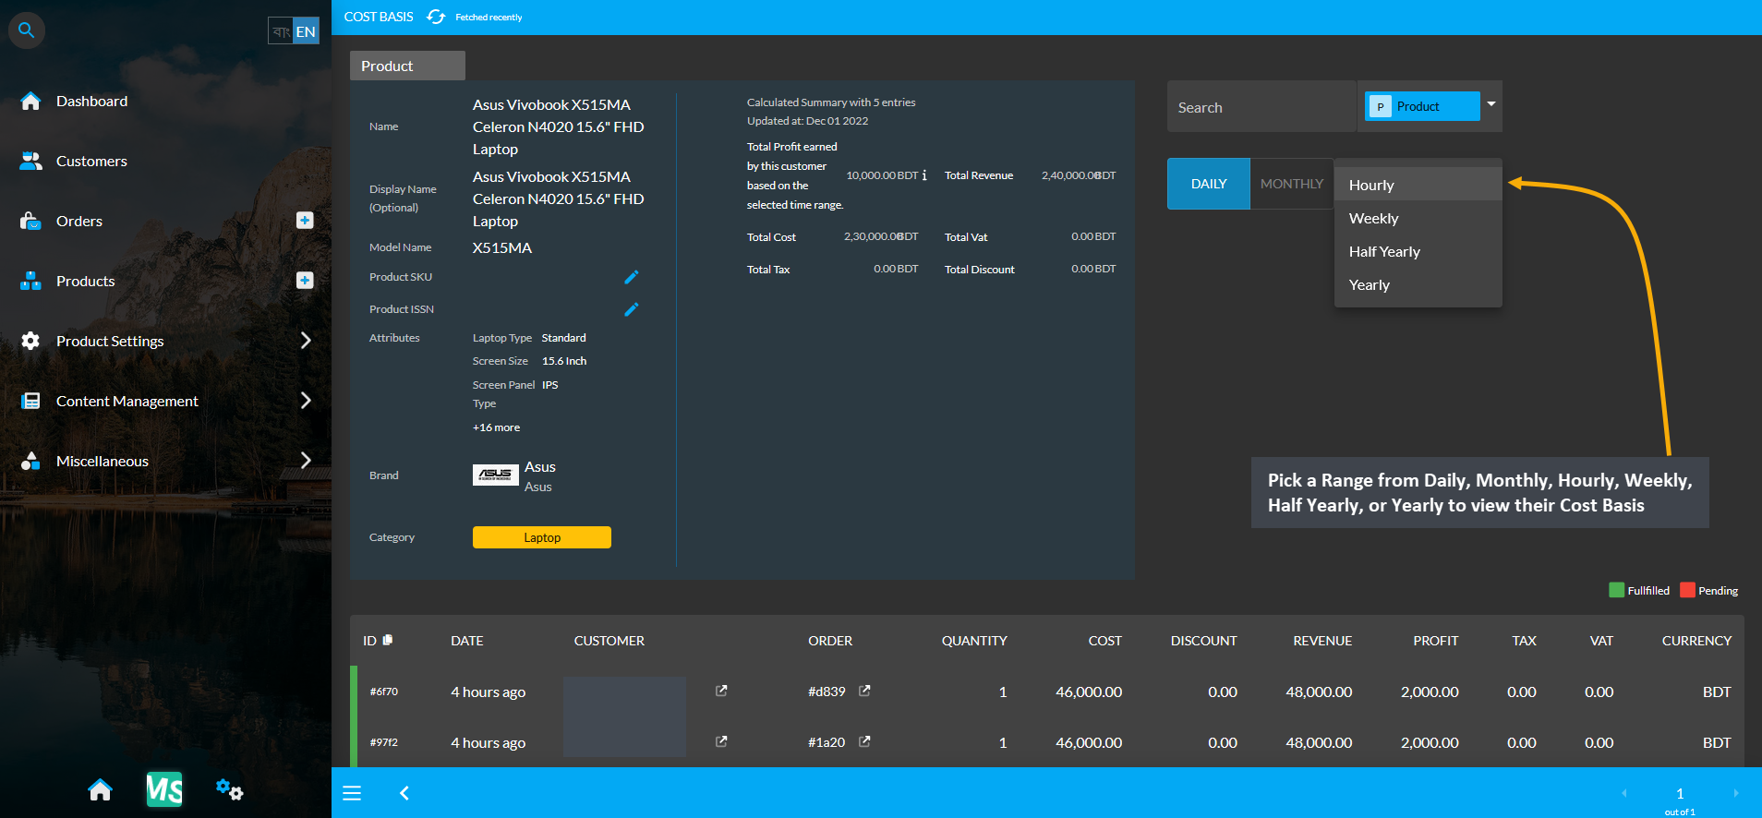The height and width of the screenshot is (818, 1762).
Task: Click the DATE column header
Action: [467, 641]
